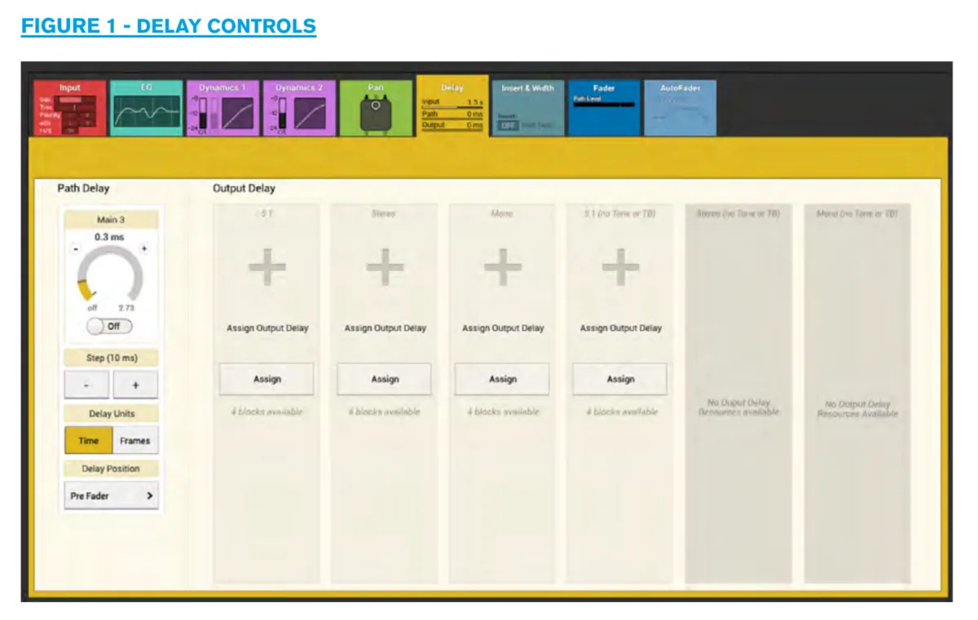Screen dimensions: 978x620
Task: Click the plus icon in the Stereo output column
Action: pyautogui.click(x=385, y=266)
